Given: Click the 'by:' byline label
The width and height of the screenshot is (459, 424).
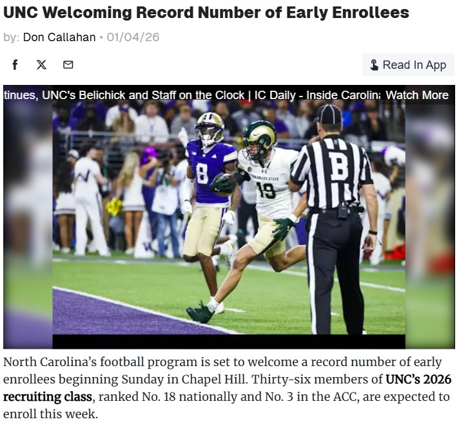Looking at the screenshot, I should (x=12, y=37).
